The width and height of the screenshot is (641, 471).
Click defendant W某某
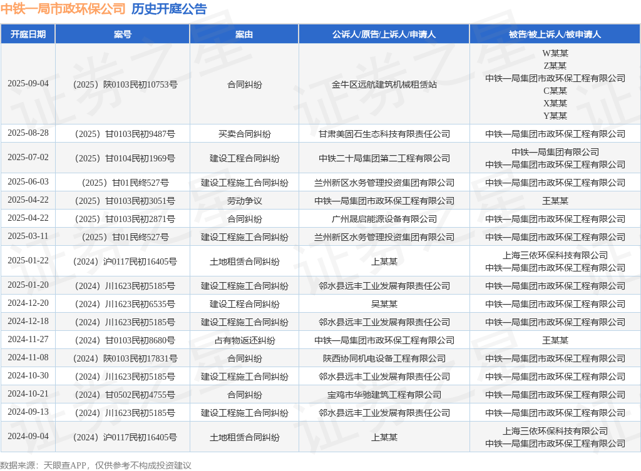pyautogui.click(x=555, y=53)
